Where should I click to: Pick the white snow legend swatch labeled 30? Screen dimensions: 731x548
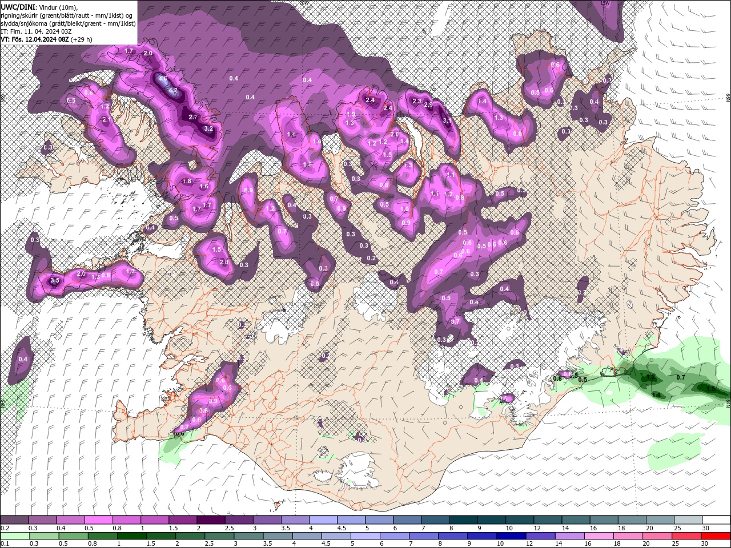pyautogui.click(x=716, y=520)
